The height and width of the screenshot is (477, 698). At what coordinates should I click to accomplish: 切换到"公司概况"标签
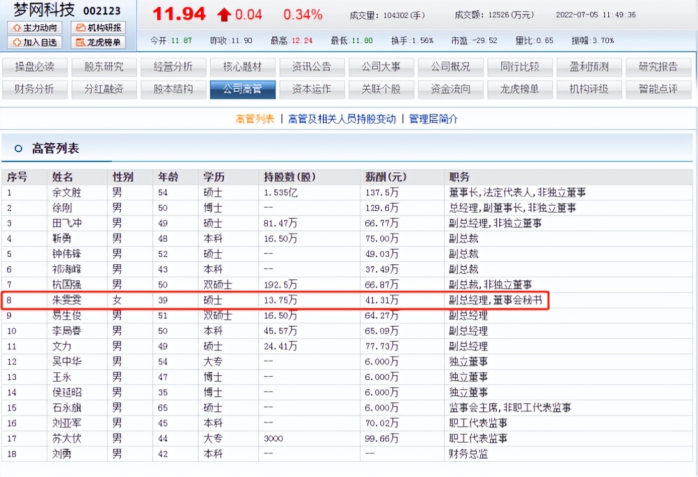(450, 67)
